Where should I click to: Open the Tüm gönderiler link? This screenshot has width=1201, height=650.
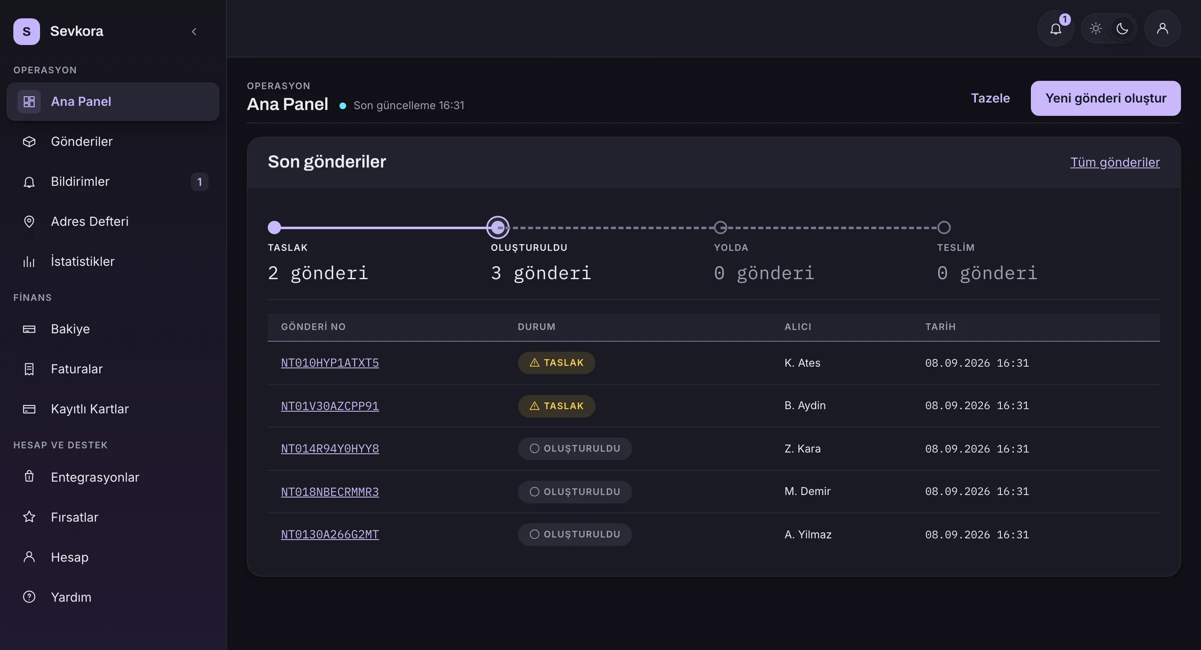pyautogui.click(x=1115, y=162)
